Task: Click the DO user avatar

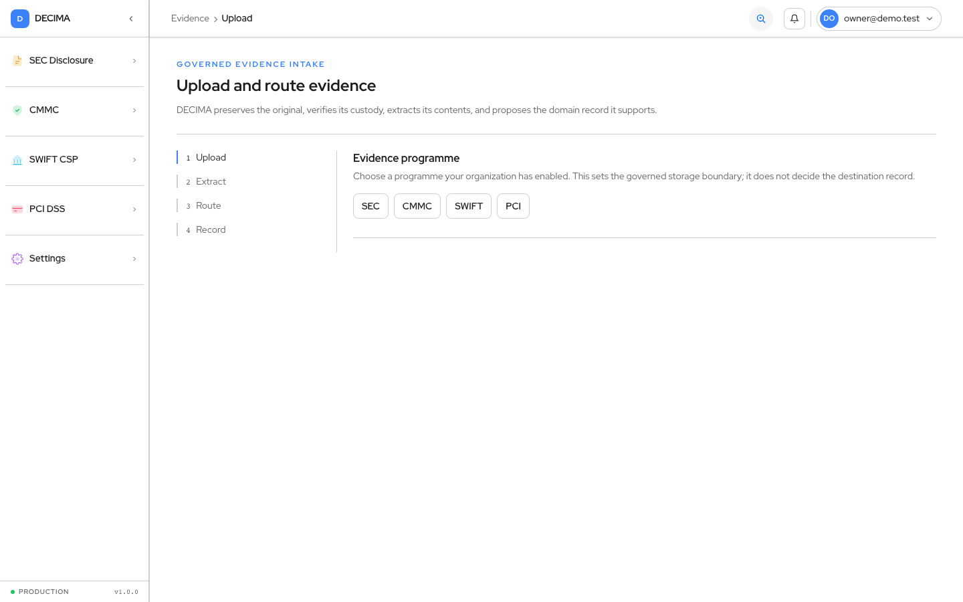Action: click(829, 19)
